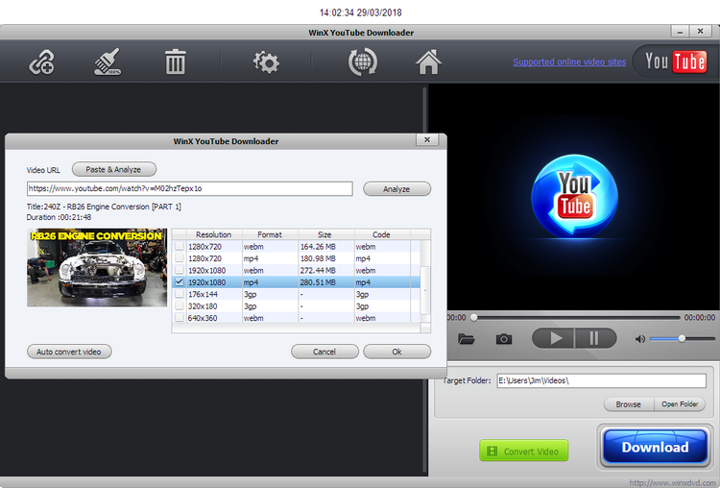Click the open folder icon in the player

tap(466, 339)
